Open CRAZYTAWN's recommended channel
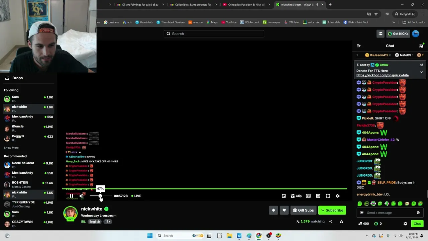Viewport: 428px width, 241px height. pyautogui.click(x=28, y=224)
